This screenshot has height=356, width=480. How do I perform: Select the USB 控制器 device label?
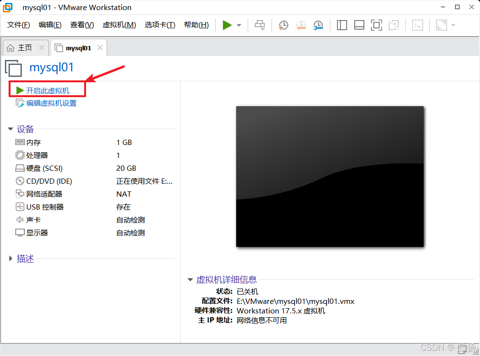click(45, 207)
